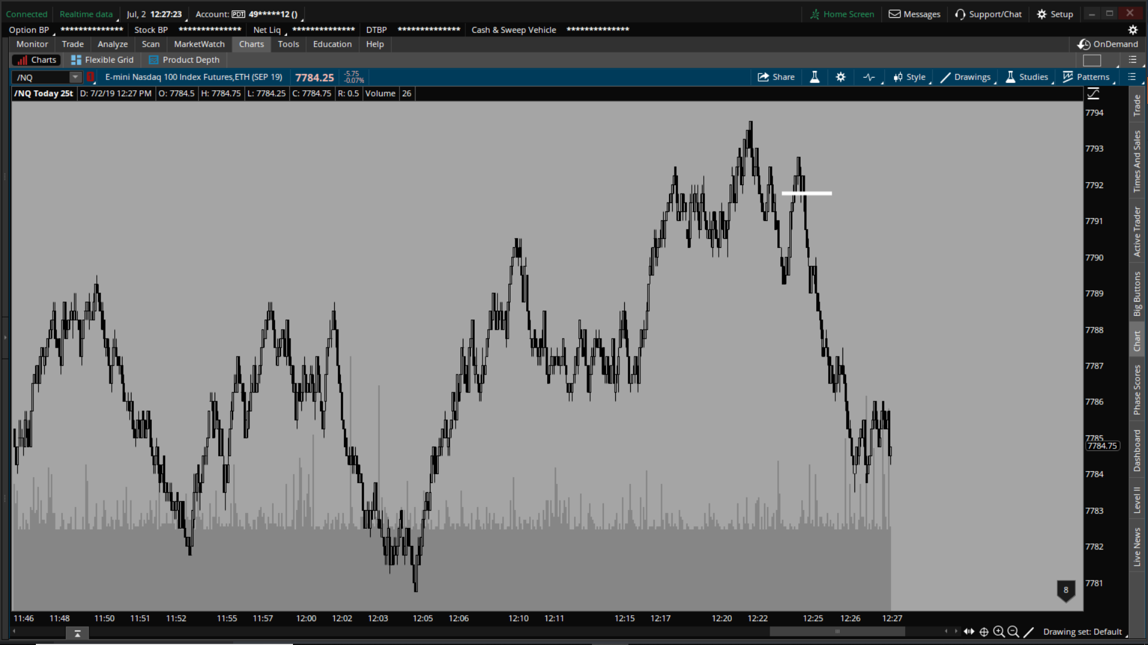The image size is (1148, 645).
Task: Click the PDT account badge
Action: click(239, 14)
